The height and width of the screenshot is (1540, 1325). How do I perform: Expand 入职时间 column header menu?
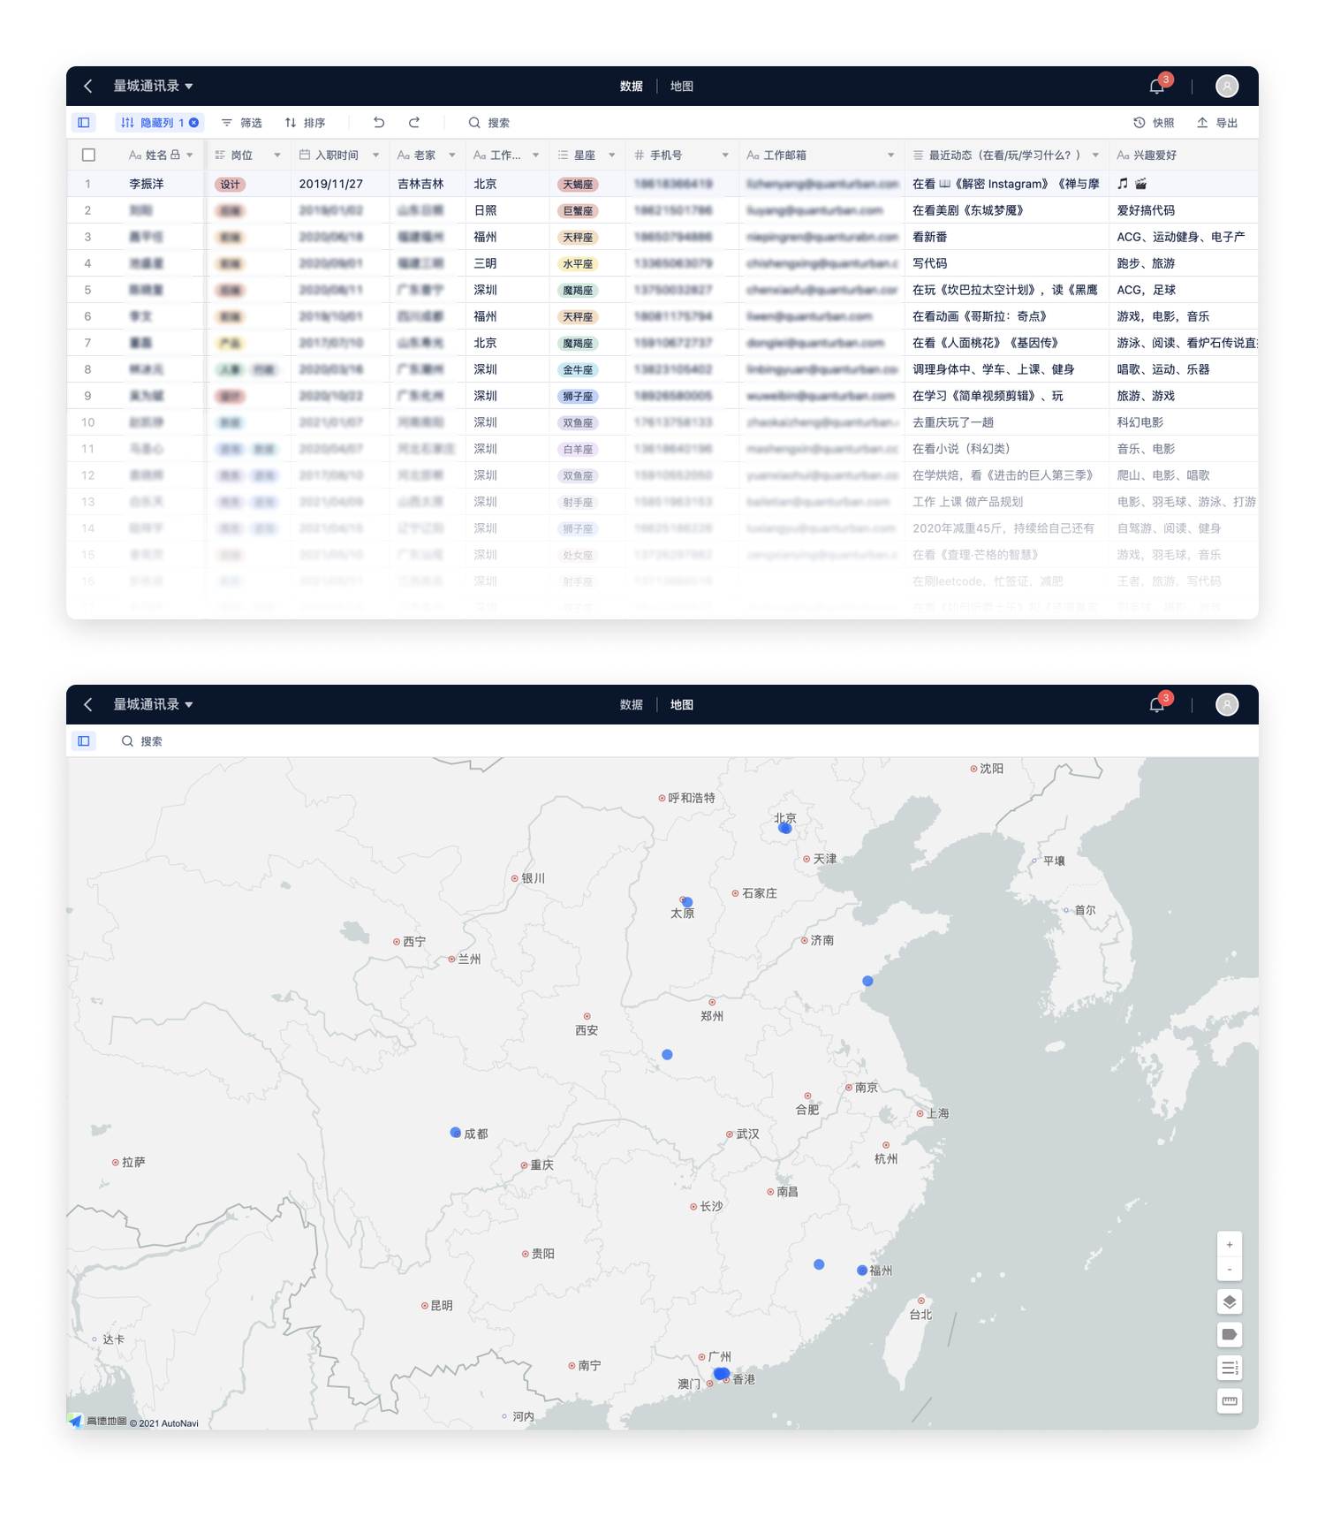[375, 156]
